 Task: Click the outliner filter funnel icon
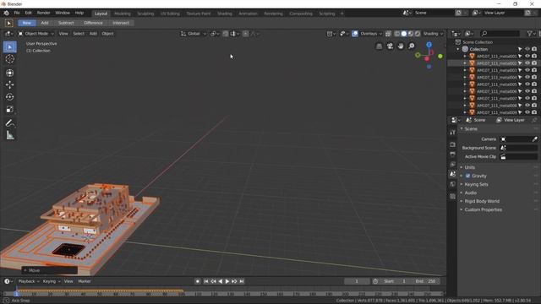click(530, 34)
